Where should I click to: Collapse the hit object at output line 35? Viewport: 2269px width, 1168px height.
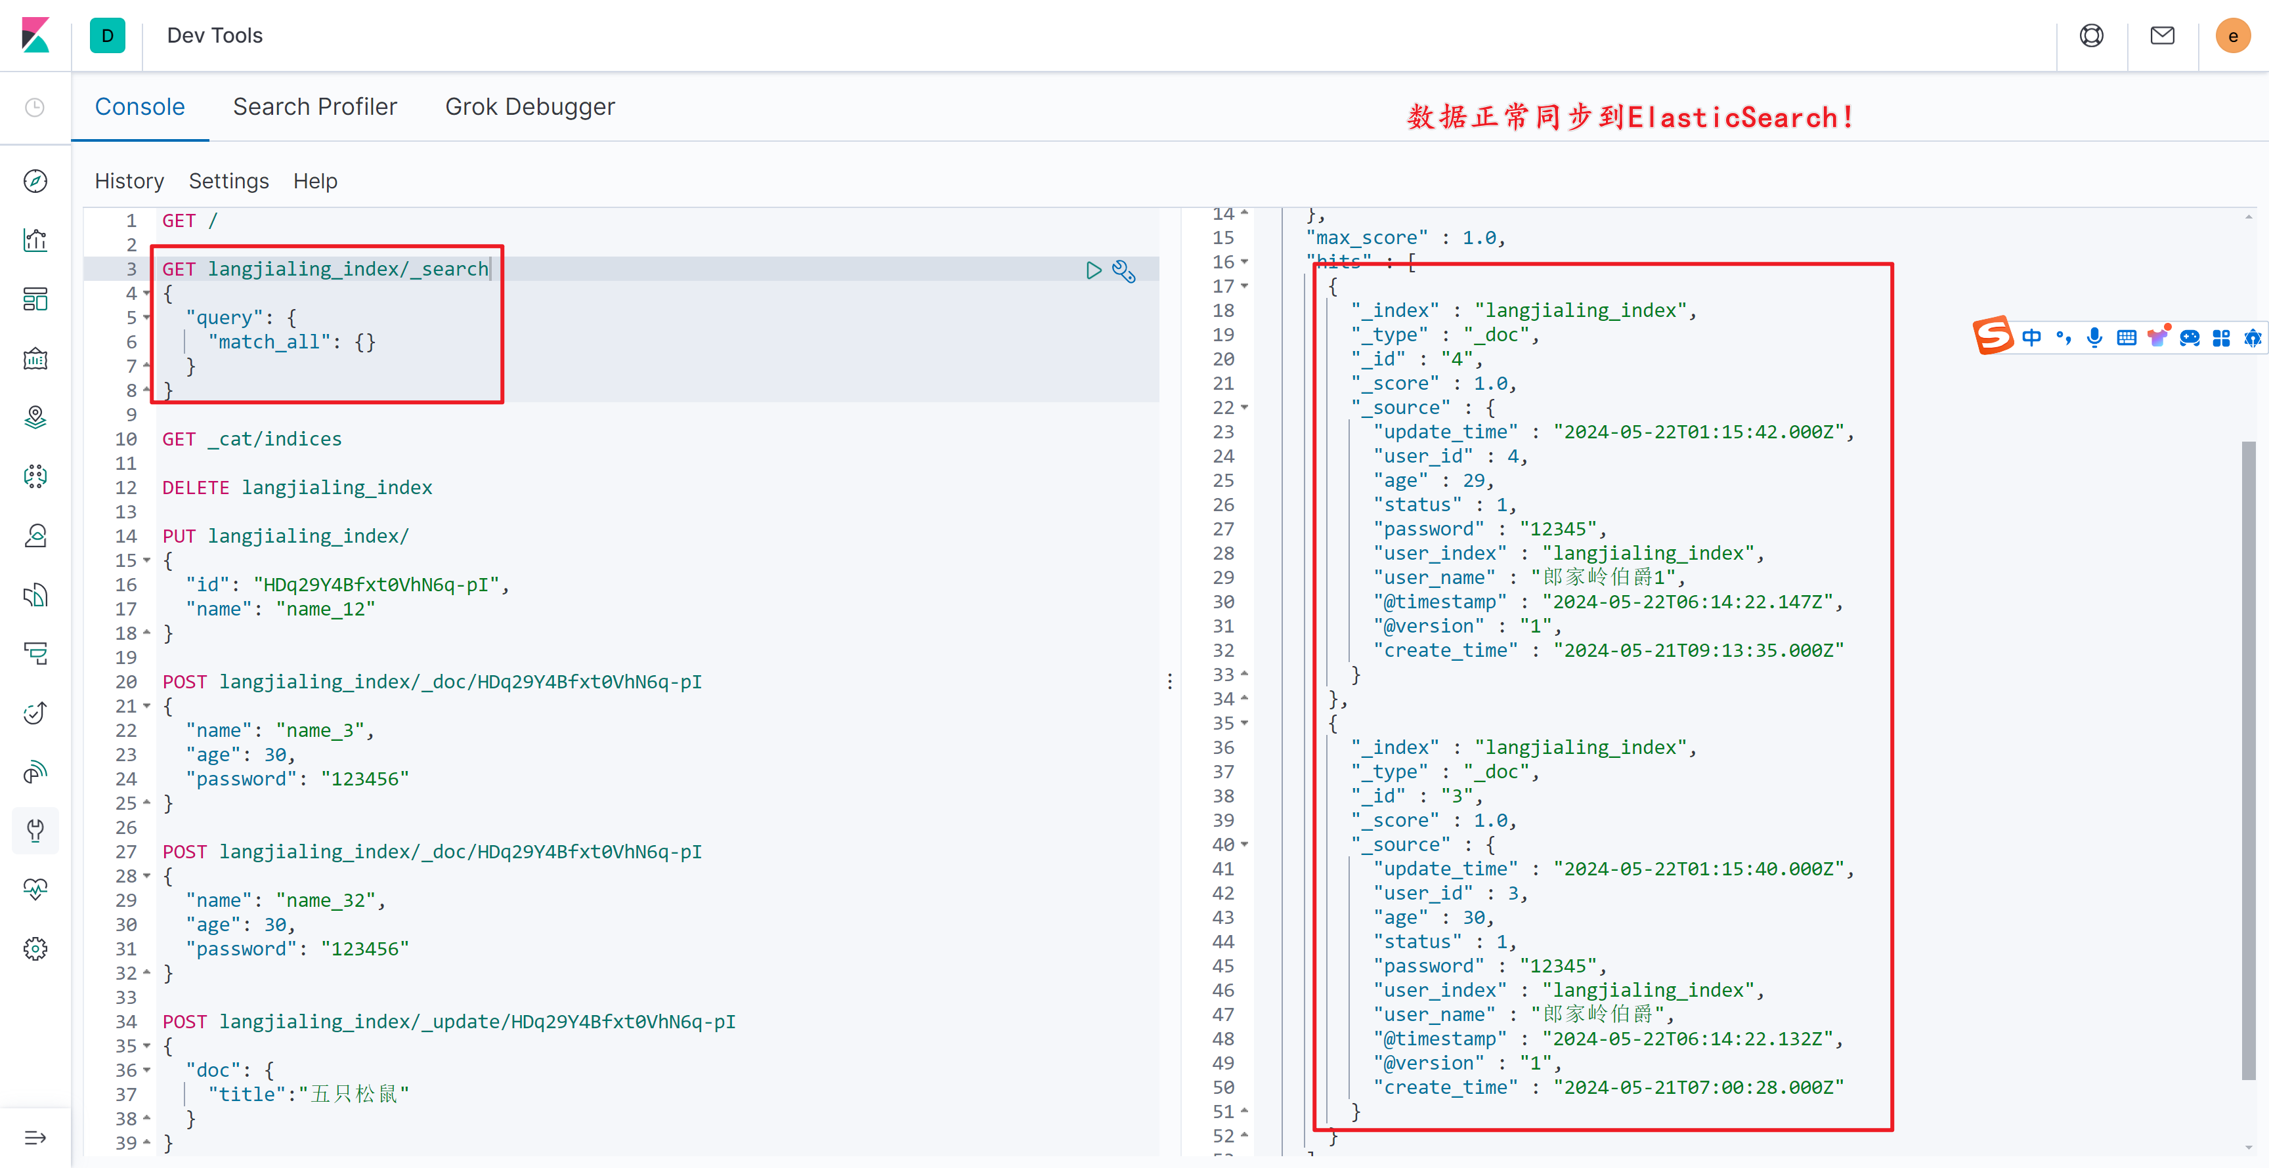[1245, 722]
